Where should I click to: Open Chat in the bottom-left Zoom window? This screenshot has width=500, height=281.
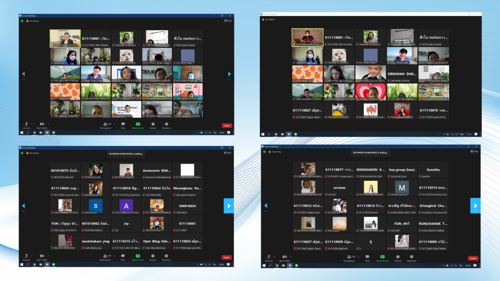pyautogui.click(x=123, y=258)
